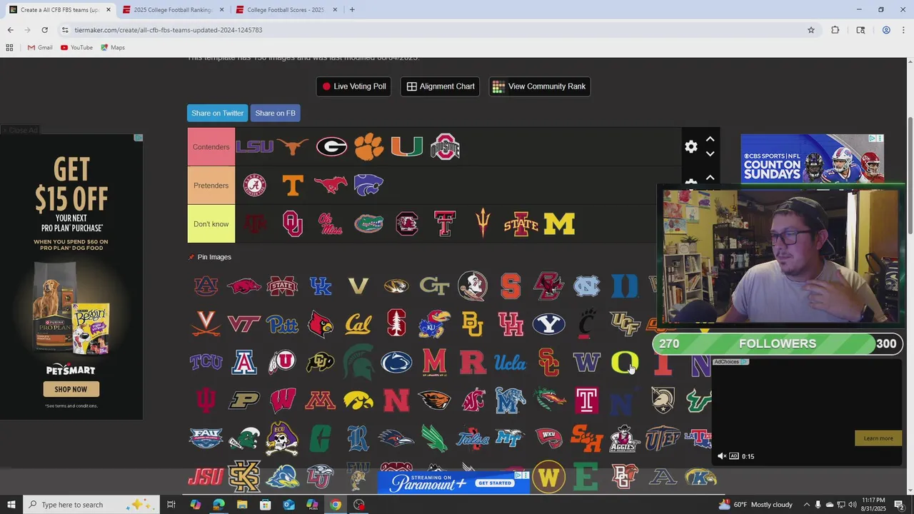Select the BYU oval logo
Viewport: 914px width, 514px height.
tap(548, 324)
